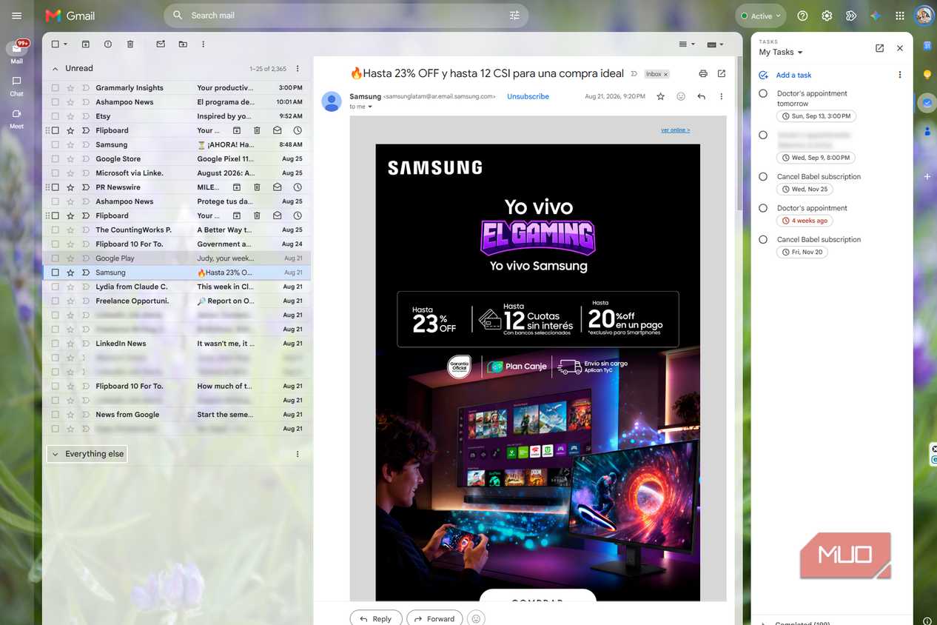Open Tasks in a new tab

coord(879,48)
